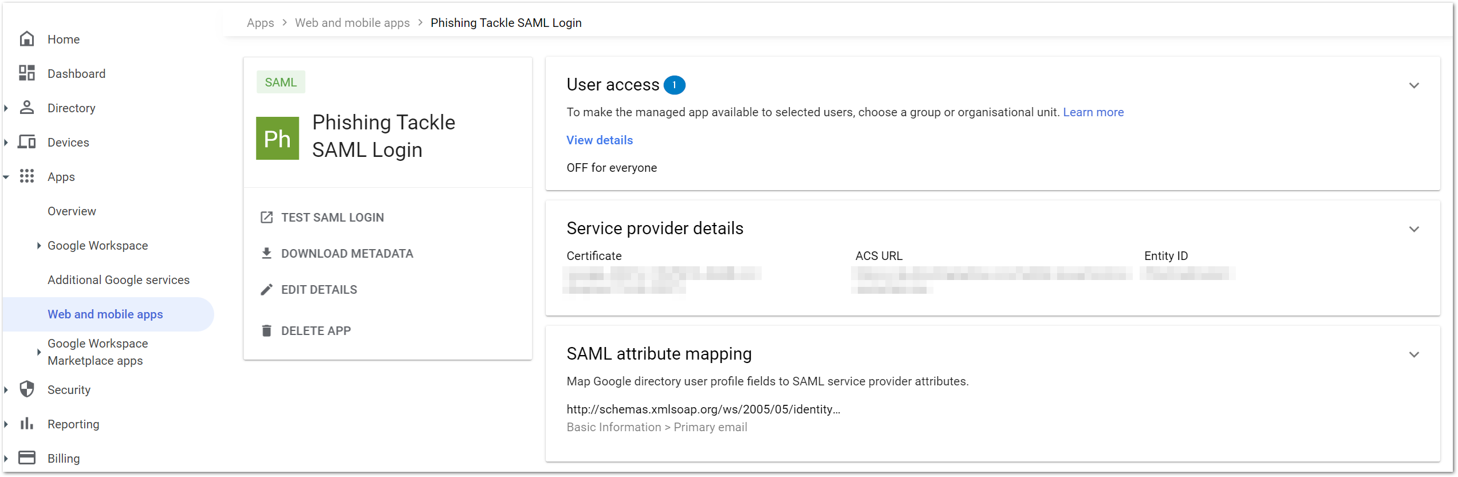
Task: Expand Google Workspace submenu arrow
Action: pyautogui.click(x=39, y=246)
